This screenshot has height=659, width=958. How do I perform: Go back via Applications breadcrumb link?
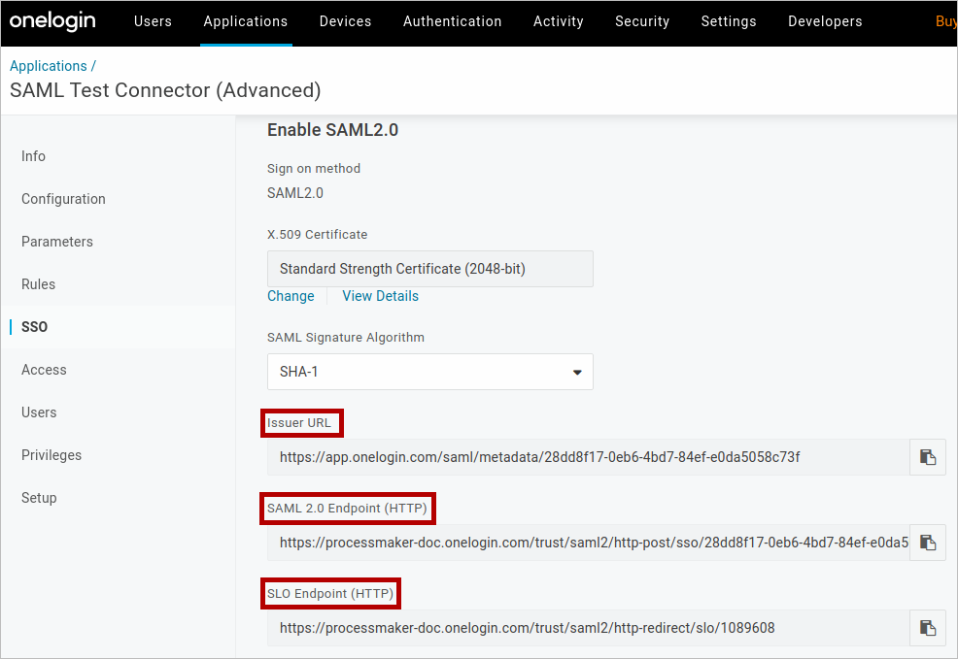pos(48,66)
